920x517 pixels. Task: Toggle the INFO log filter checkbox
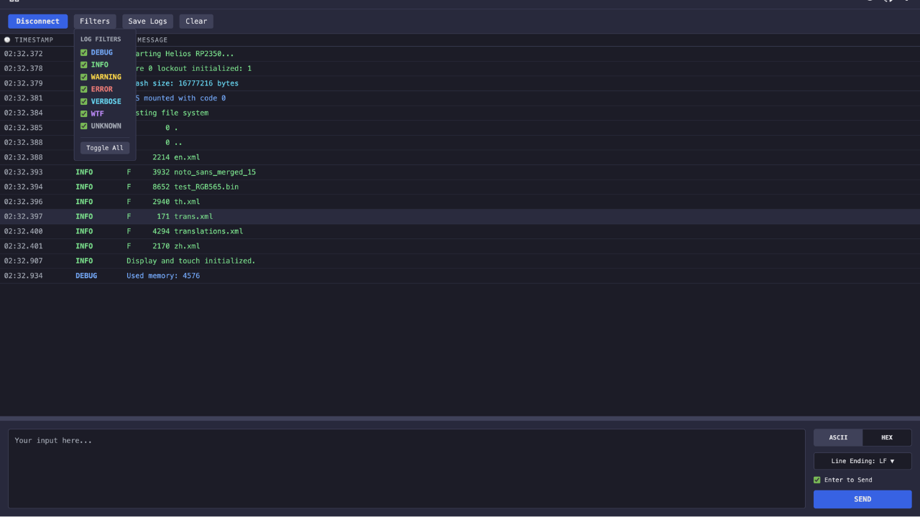click(84, 65)
